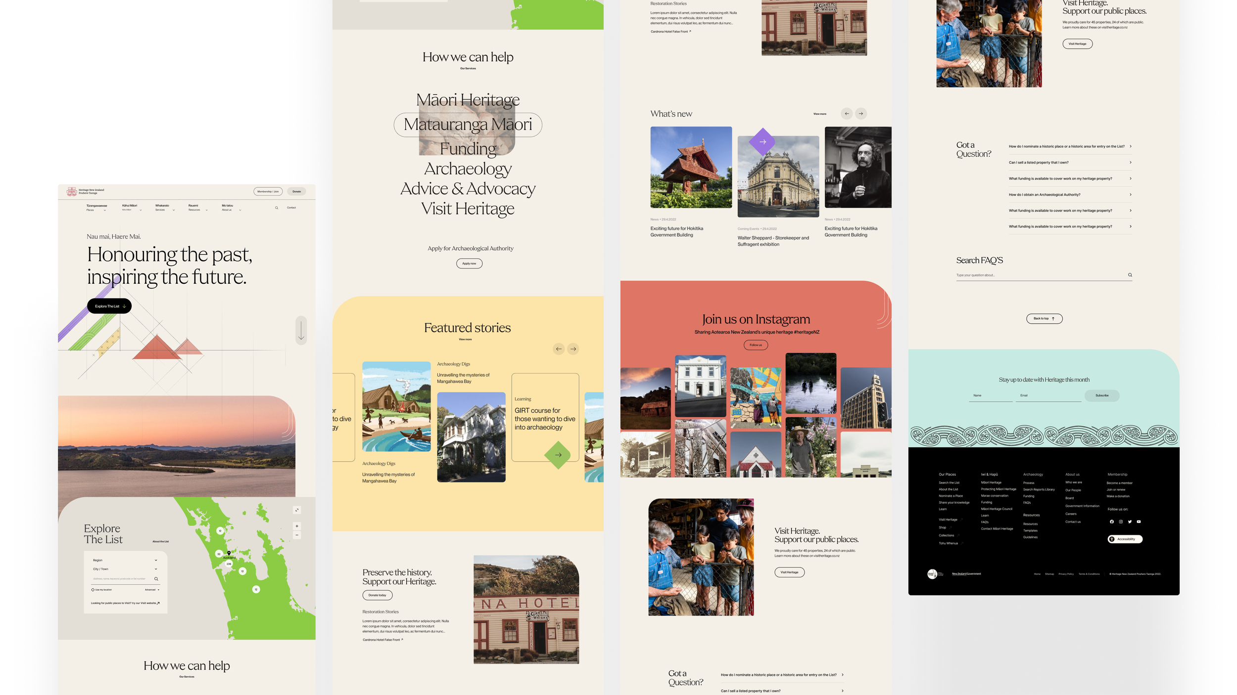Expand the map to fullscreen
1237x695 pixels.
297,510
